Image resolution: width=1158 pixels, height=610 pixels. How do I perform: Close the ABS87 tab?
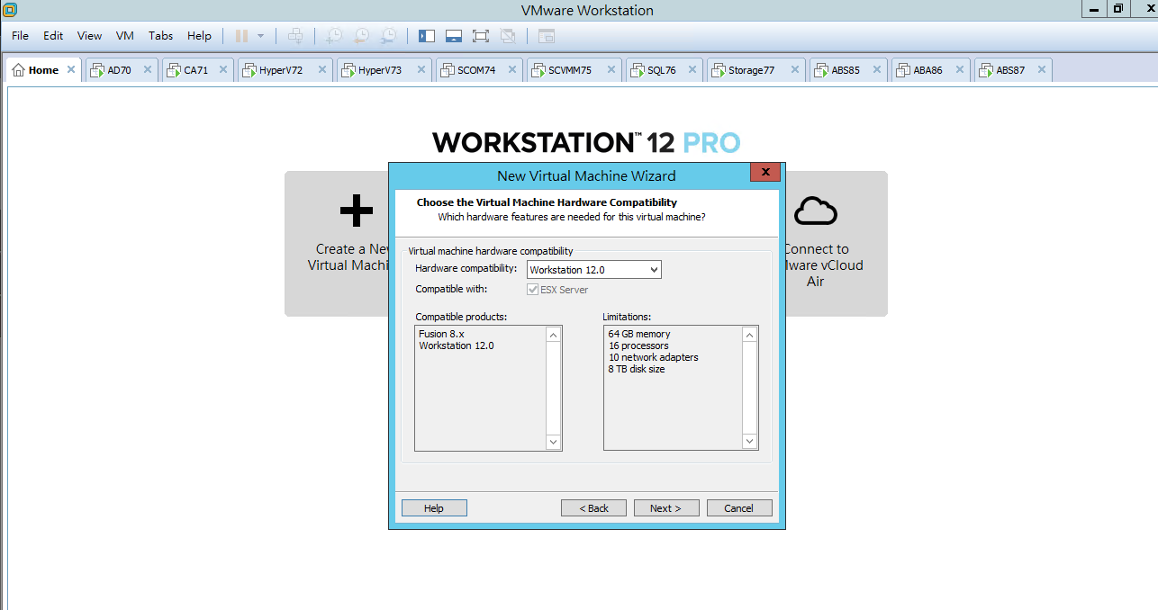[x=1042, y=69]
